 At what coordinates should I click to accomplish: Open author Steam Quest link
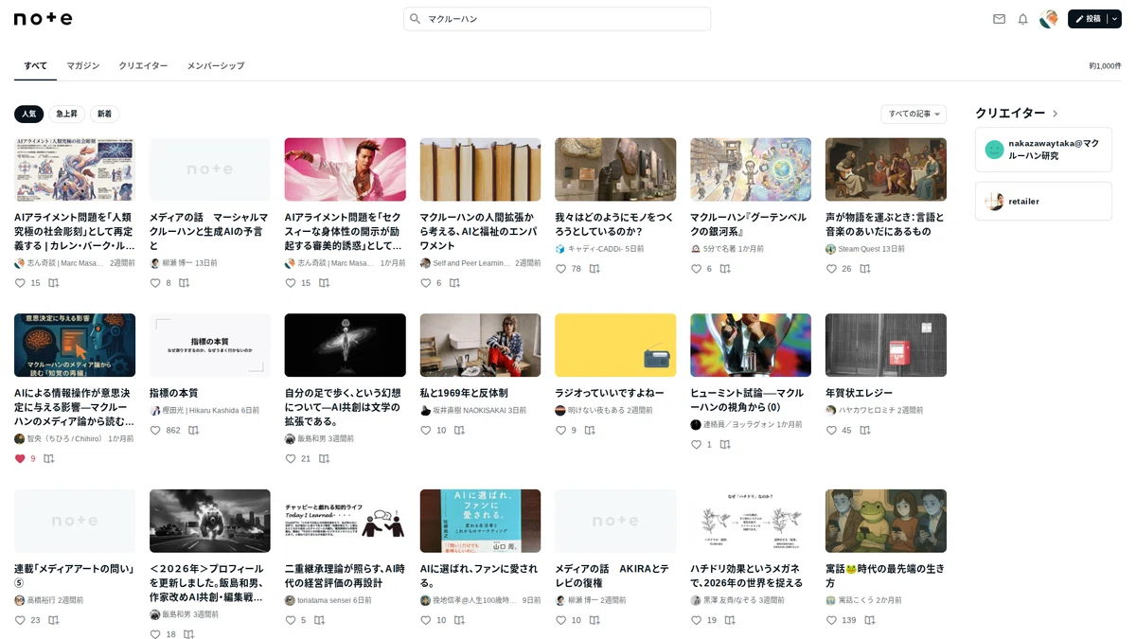(859, 249)
